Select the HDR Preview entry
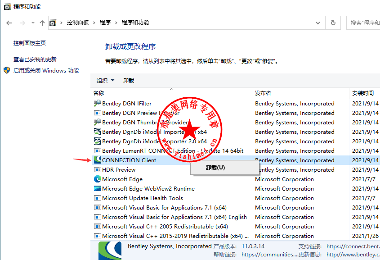Screen dimensions: 380x260 pos(119,170)
